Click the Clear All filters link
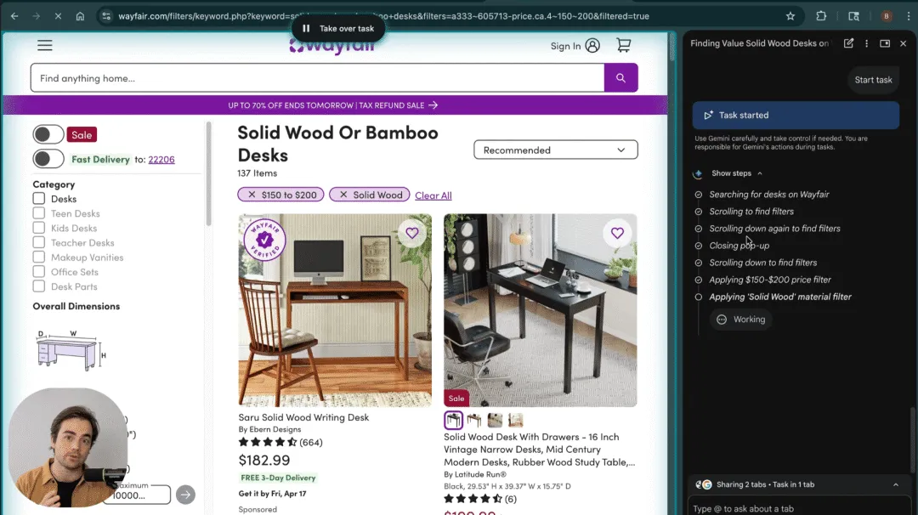The height and width of the screenshot is (515, 918). (x=433, y=195)
